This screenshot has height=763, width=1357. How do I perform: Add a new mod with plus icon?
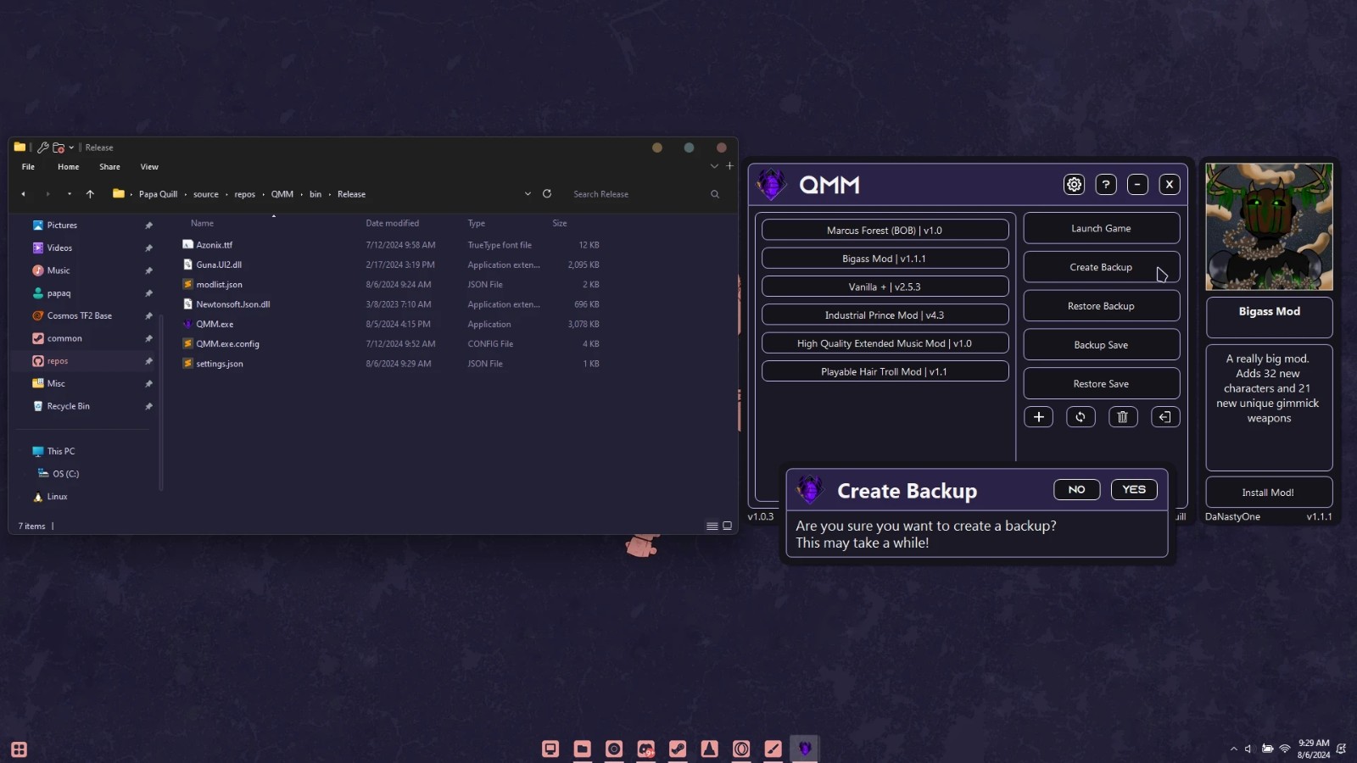point(1038,417)
